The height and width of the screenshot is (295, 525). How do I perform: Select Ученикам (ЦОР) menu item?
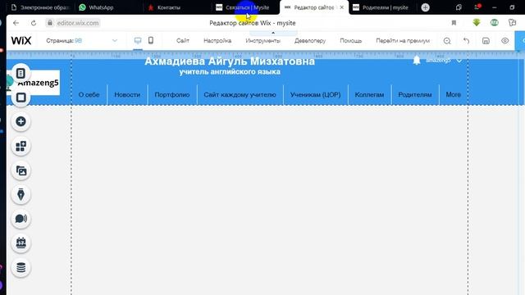coord(315,95)
